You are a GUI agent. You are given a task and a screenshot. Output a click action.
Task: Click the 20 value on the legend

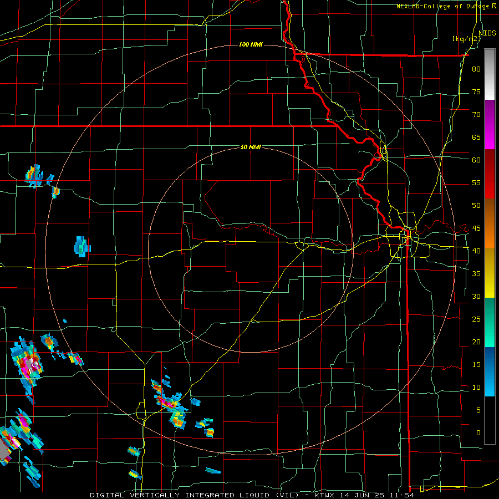(x=476, y=342)
